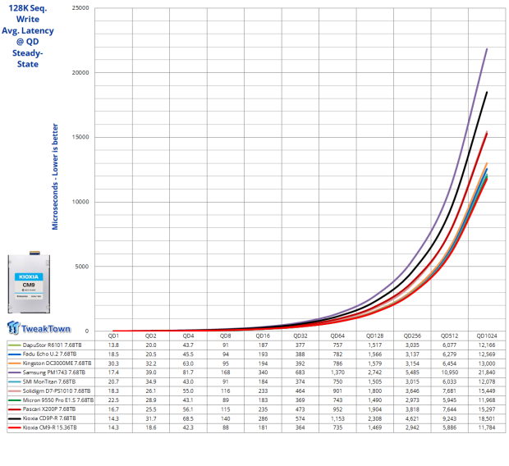Click Micron 9550 QD1024 value 11,968

pos(487,400)
